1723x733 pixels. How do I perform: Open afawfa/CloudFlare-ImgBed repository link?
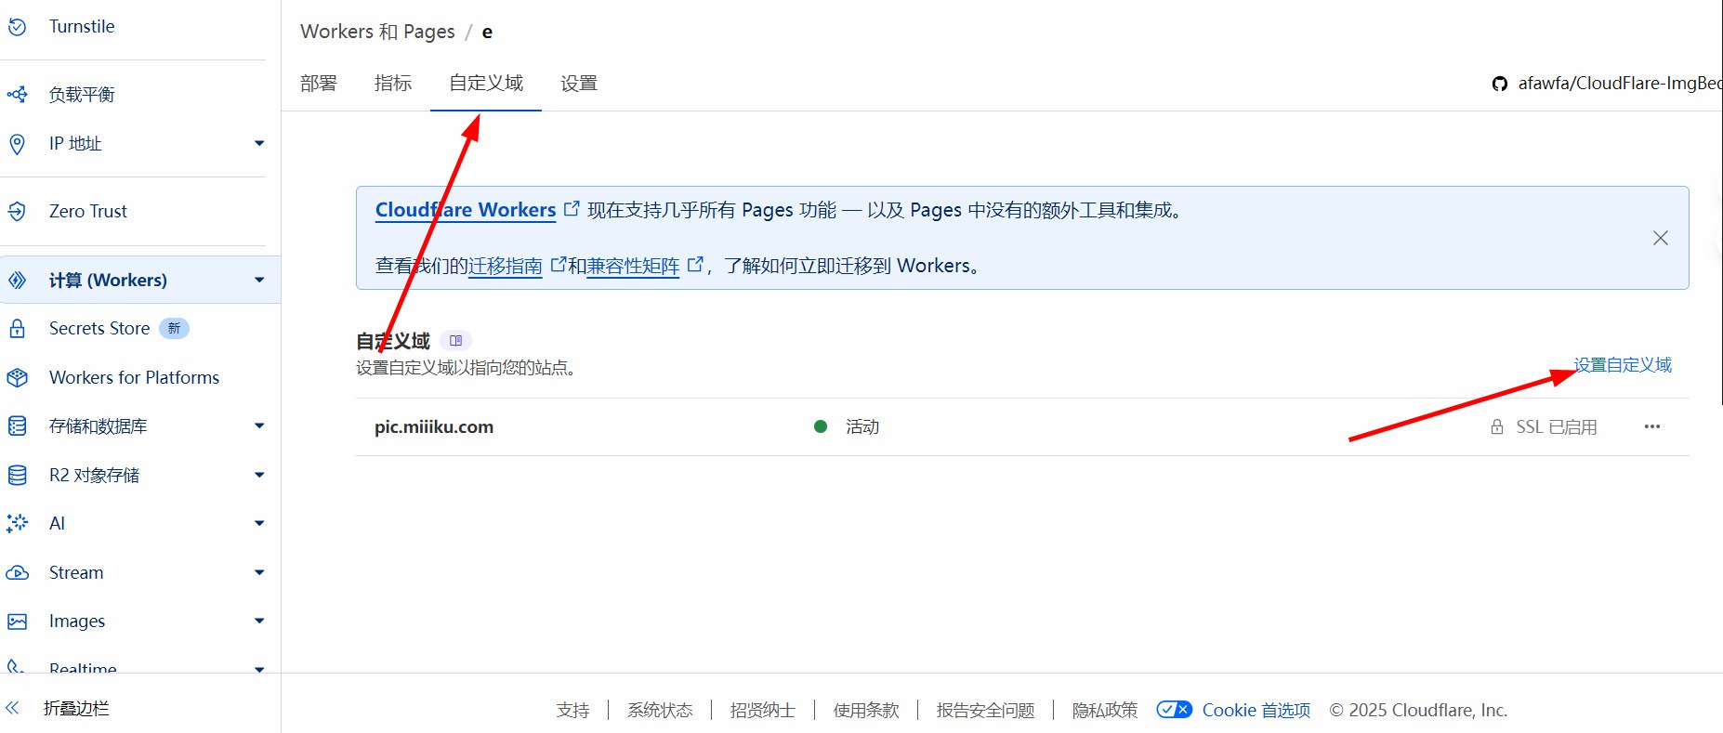(x=1619, y=84)
